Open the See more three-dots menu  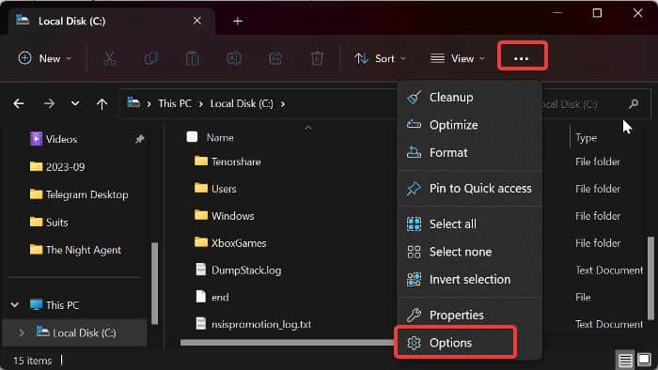(x=522, y=58)
